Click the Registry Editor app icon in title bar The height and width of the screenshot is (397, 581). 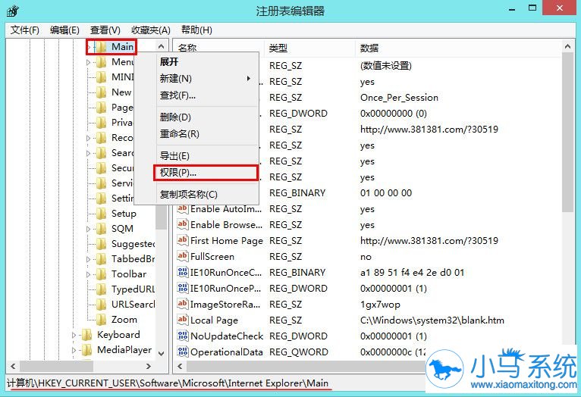[x=13, y=11]
